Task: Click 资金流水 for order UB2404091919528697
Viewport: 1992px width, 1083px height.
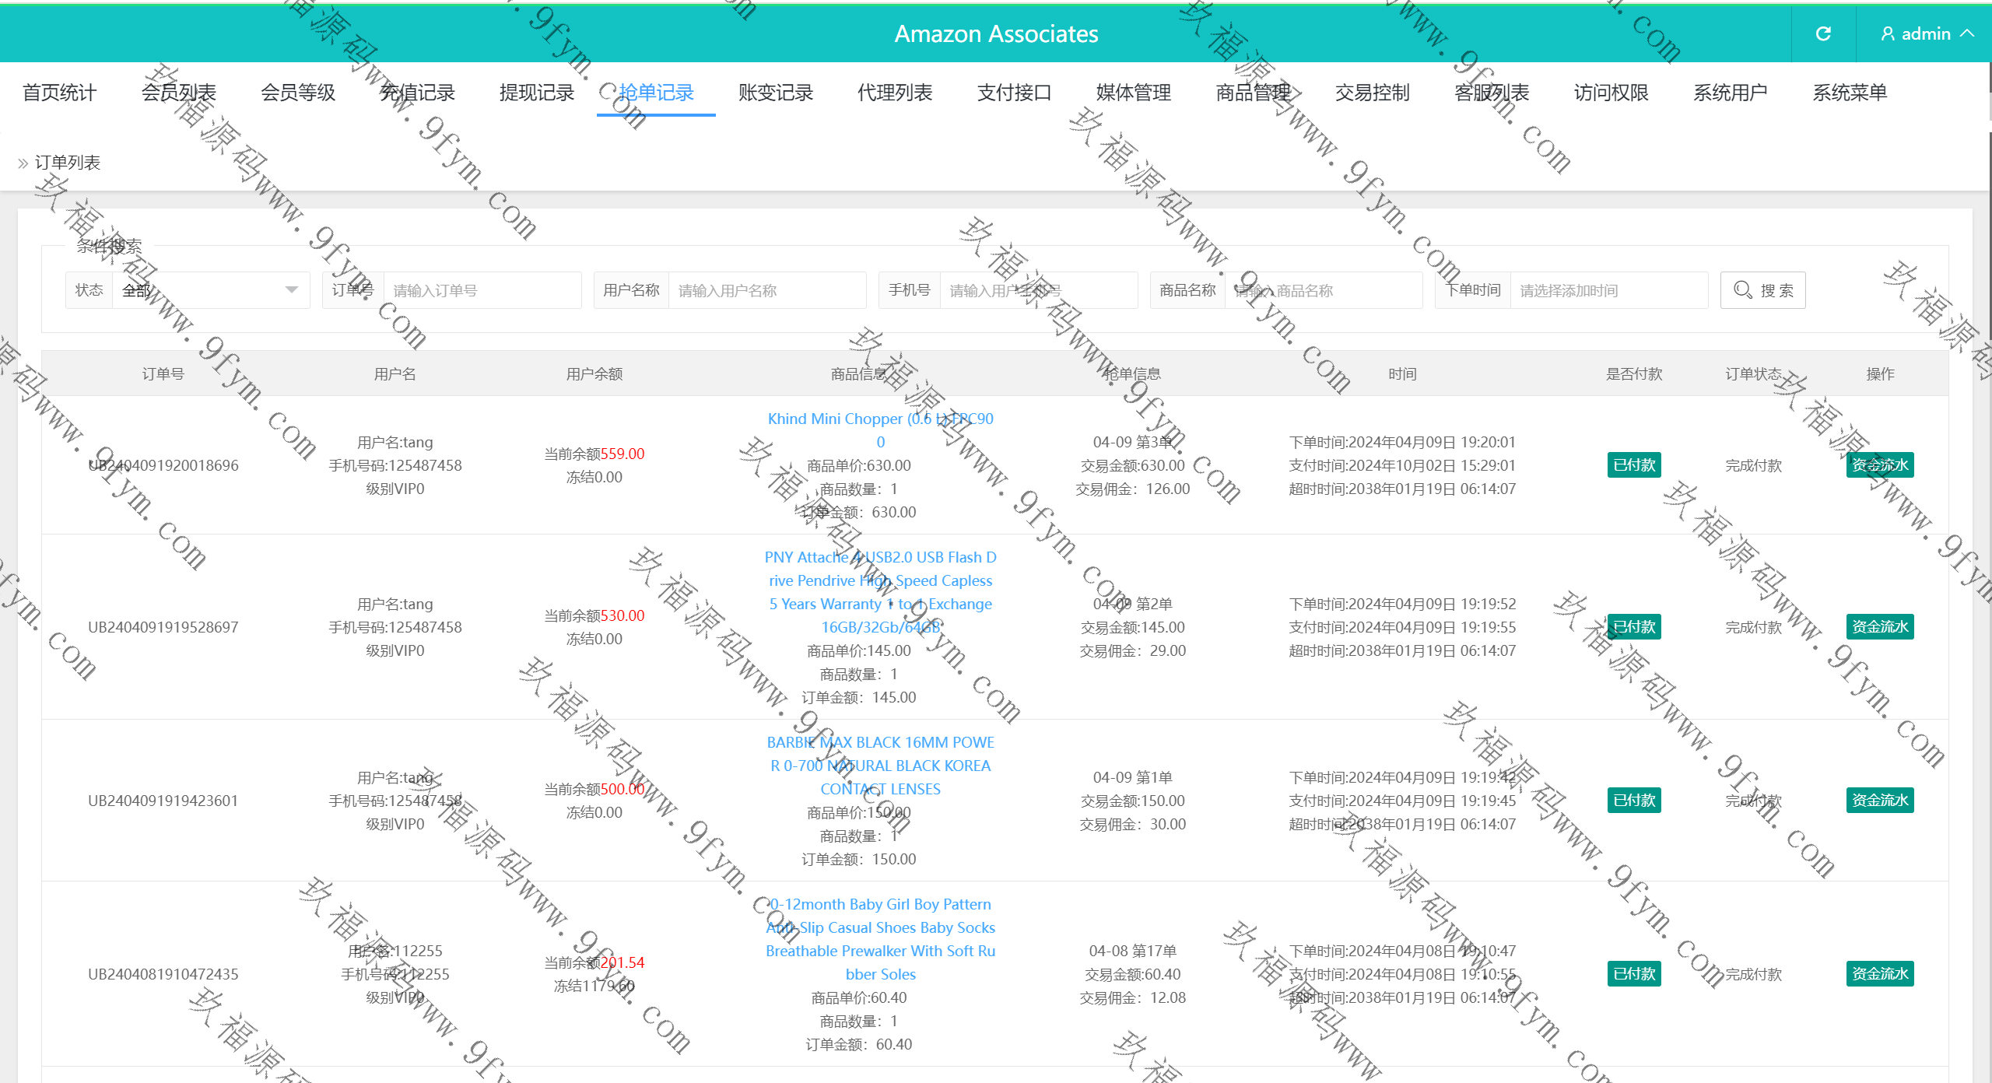Action: (x=1879, y=627)
